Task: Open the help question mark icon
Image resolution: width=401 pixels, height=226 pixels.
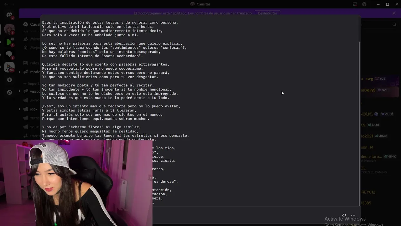Action: point(364,4)
